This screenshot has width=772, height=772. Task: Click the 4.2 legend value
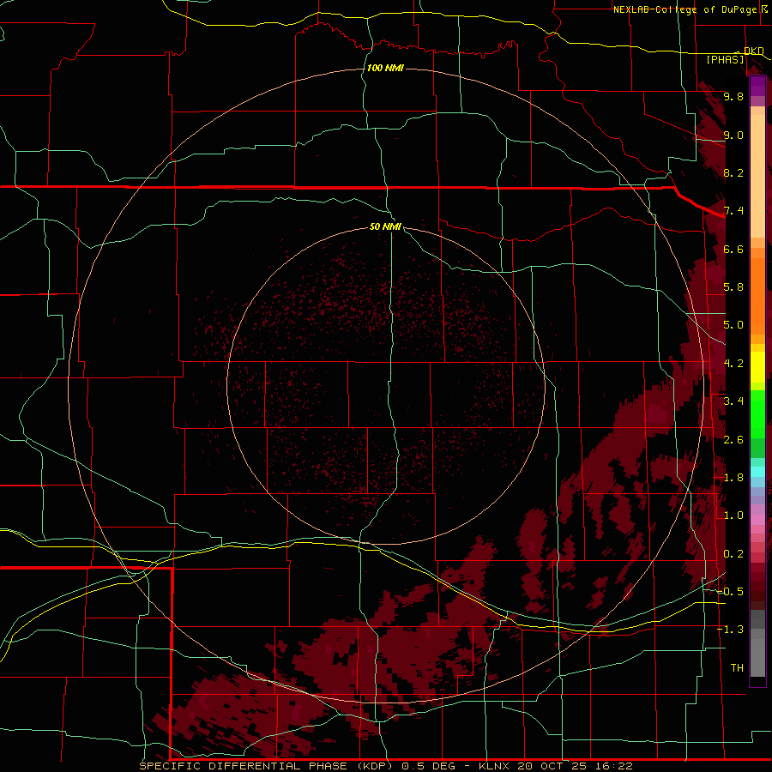pyautogui.click(x=733, y=364)
